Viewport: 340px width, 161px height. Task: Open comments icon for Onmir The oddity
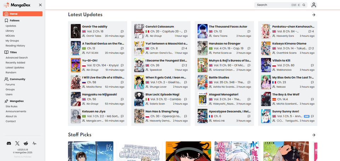(122, 31)
